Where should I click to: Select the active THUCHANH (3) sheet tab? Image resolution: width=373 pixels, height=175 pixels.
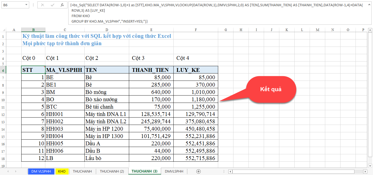144,171
